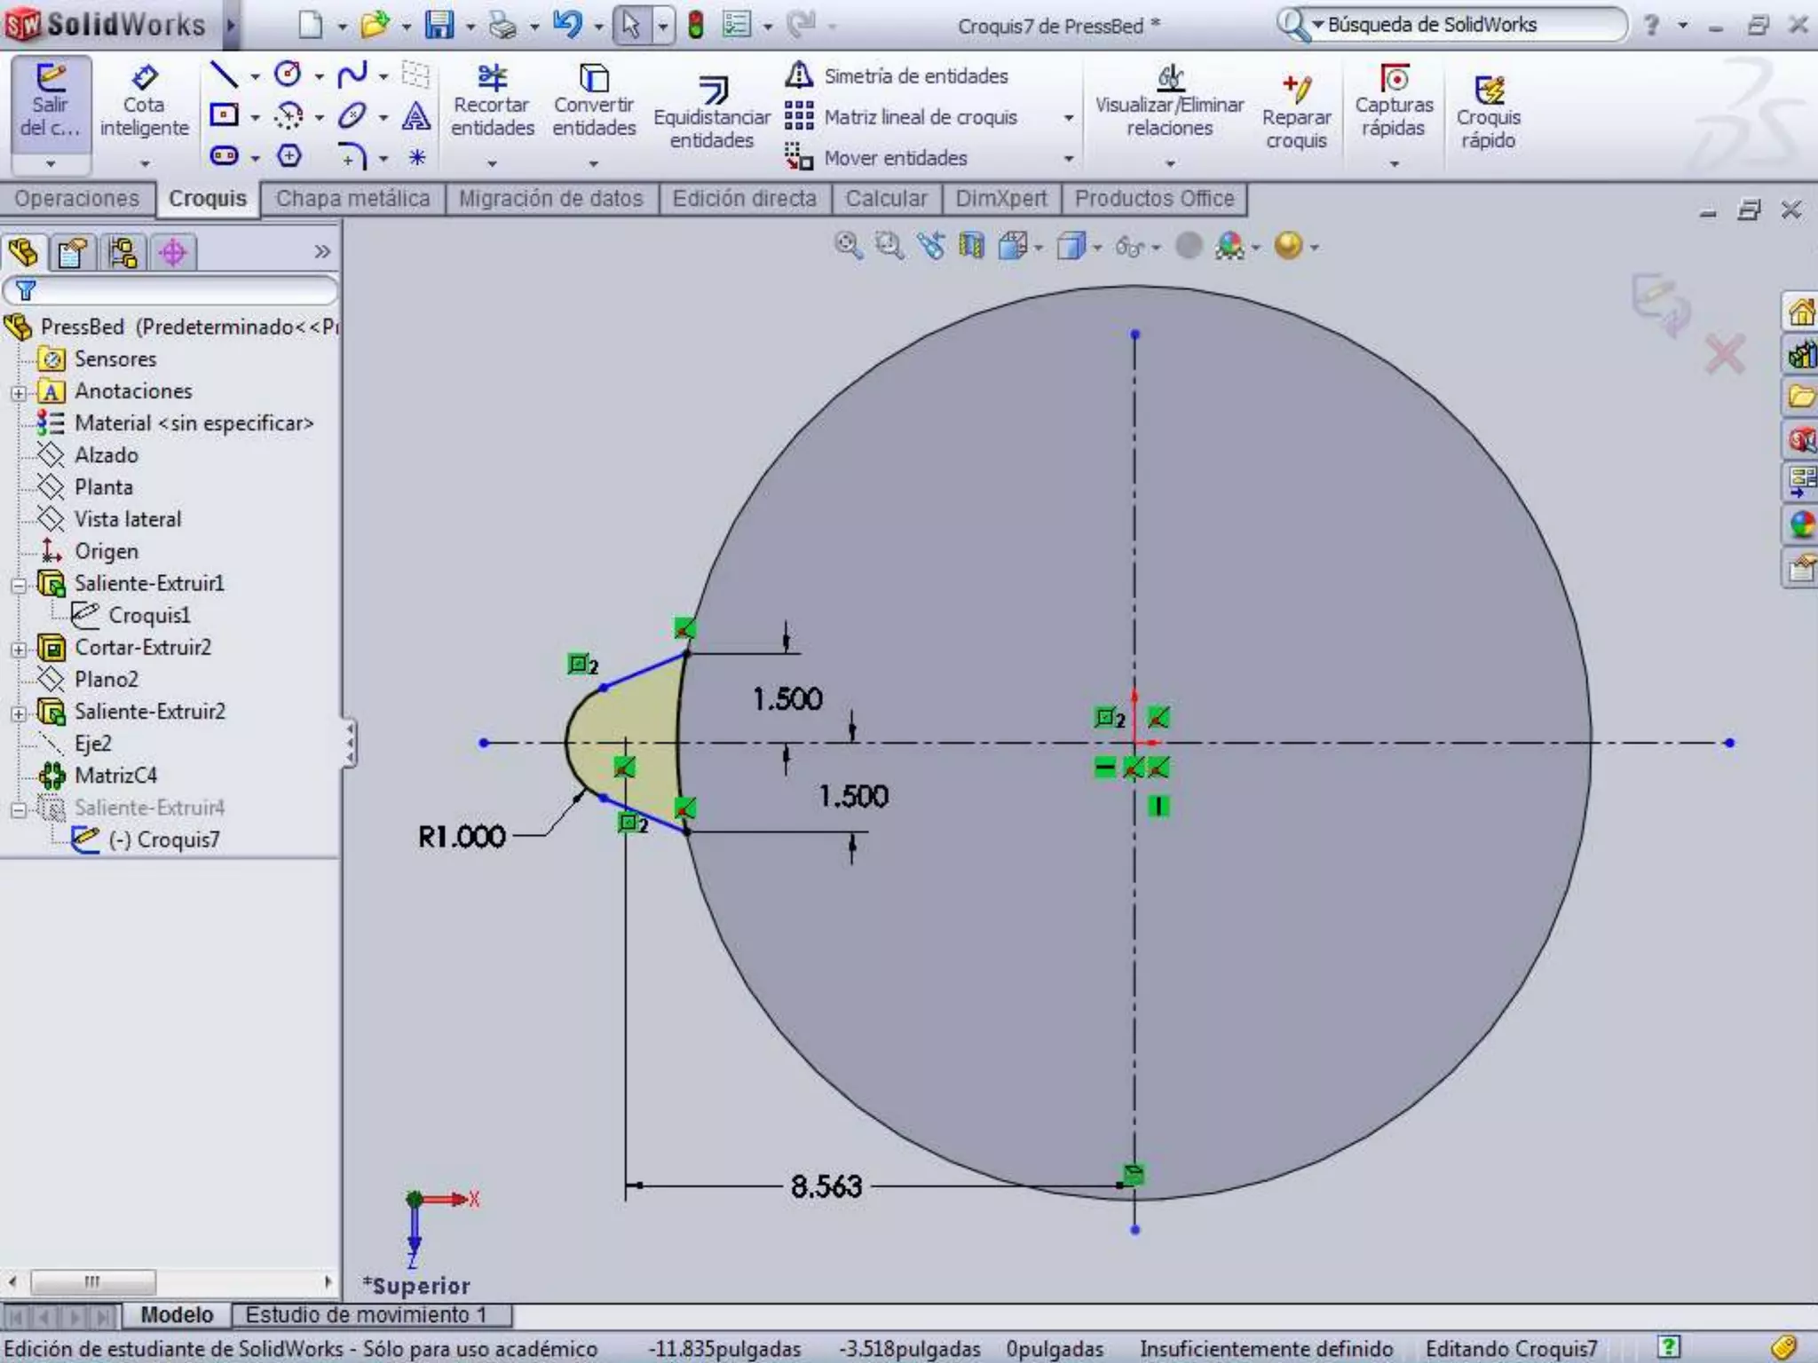The image size is (1818, 1363).
Task: Expand the Anotaciones tree node
Action: pyautogui.click(x=18, y=392)
